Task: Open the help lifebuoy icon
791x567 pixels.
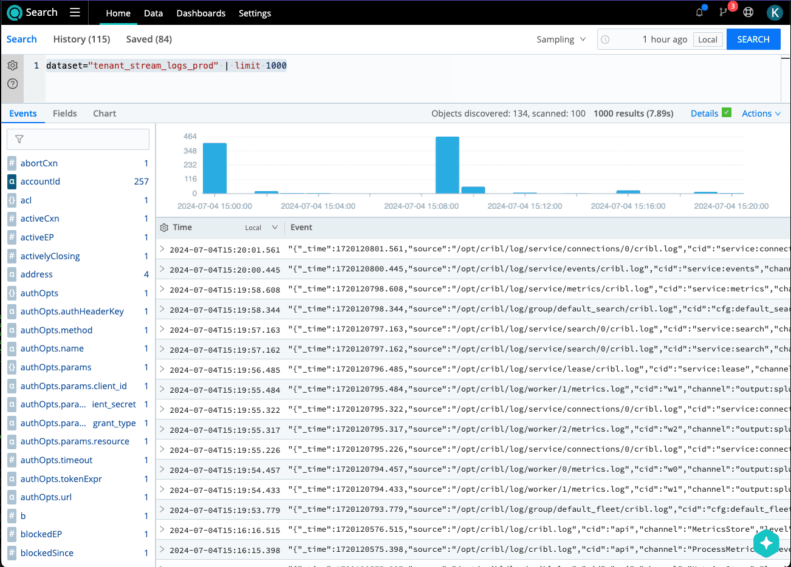Action: (748, 12)
